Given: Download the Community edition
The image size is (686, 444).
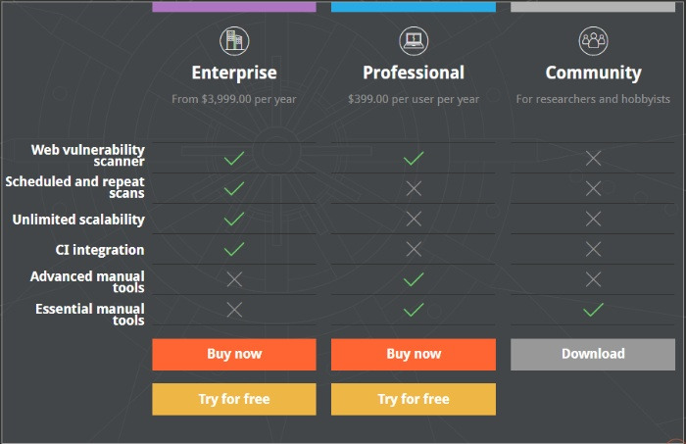Looking at the screenshot, I should click(x=593, y=355).
